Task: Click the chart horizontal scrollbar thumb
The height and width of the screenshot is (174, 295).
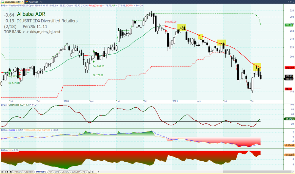Action: tap(257, 172)
